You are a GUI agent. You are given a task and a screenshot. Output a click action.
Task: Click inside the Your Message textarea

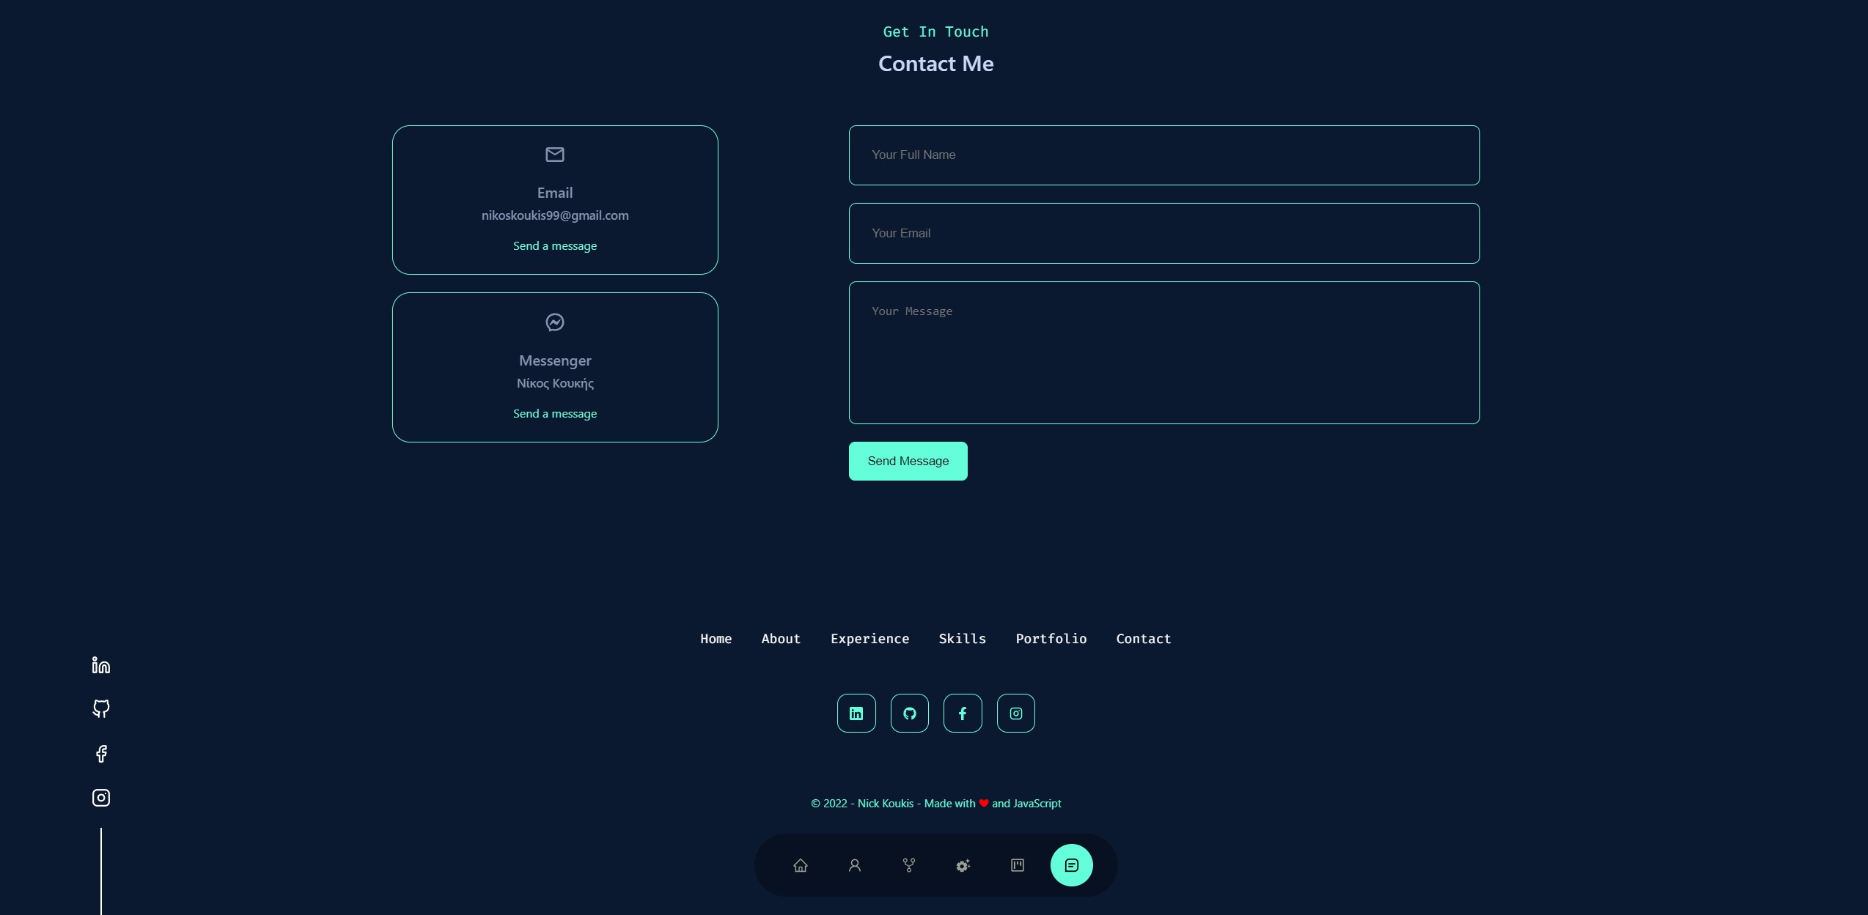1164,352
